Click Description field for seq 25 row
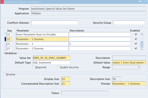Screen dimensions: 148x98 [x=100, y=48]
